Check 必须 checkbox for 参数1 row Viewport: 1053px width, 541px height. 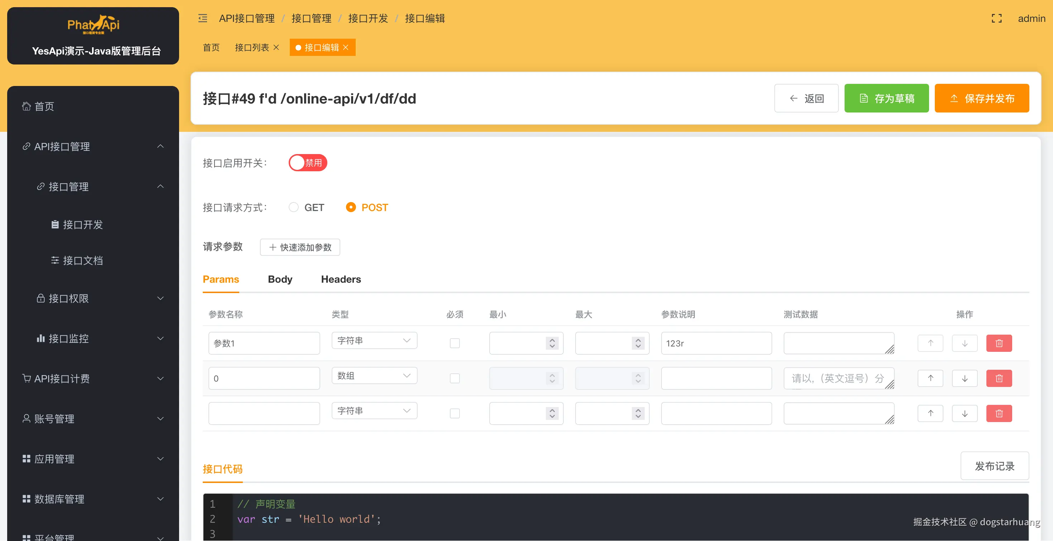tap(455, 343)
